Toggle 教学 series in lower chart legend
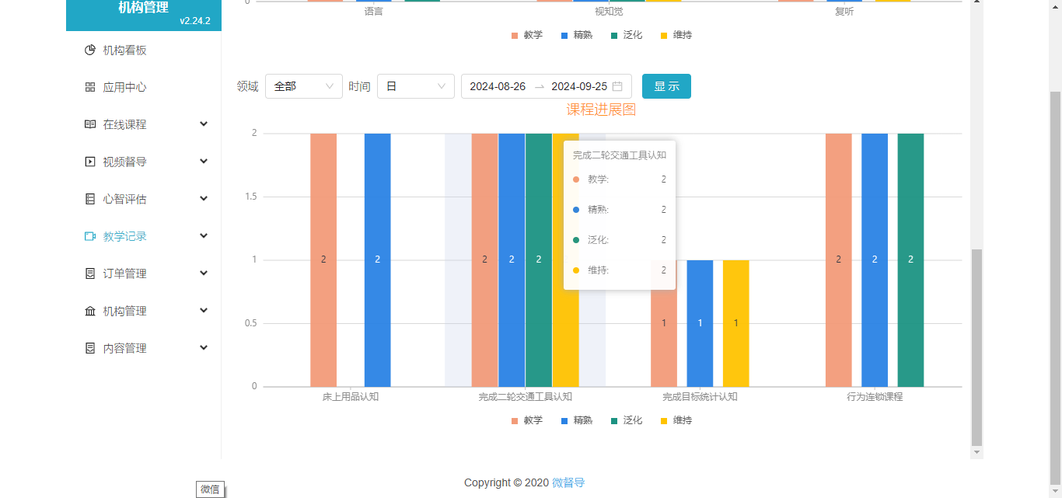This screenshot has height=498, width=1062. coord(526,420)
